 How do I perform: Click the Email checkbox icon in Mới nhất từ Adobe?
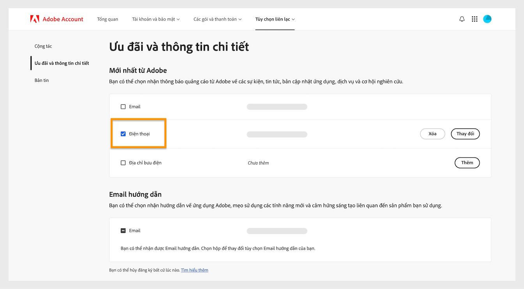click(123, 106)
